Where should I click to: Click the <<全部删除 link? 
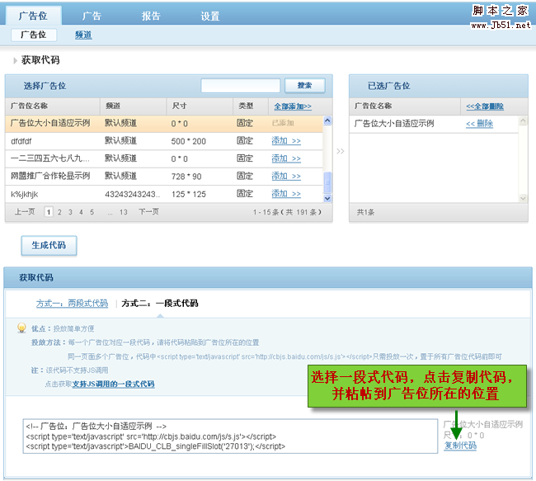pos(485,106)
